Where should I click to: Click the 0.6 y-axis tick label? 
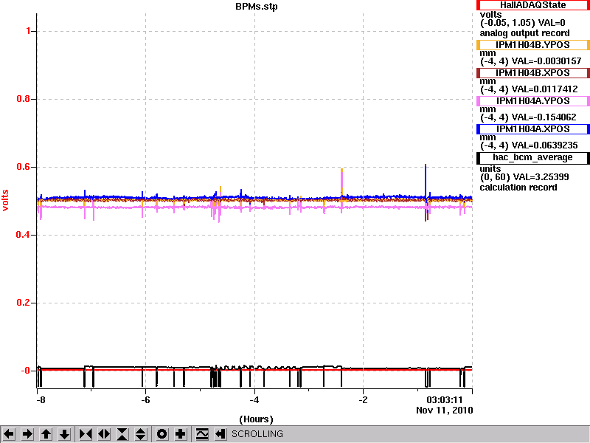coord(24,167)
